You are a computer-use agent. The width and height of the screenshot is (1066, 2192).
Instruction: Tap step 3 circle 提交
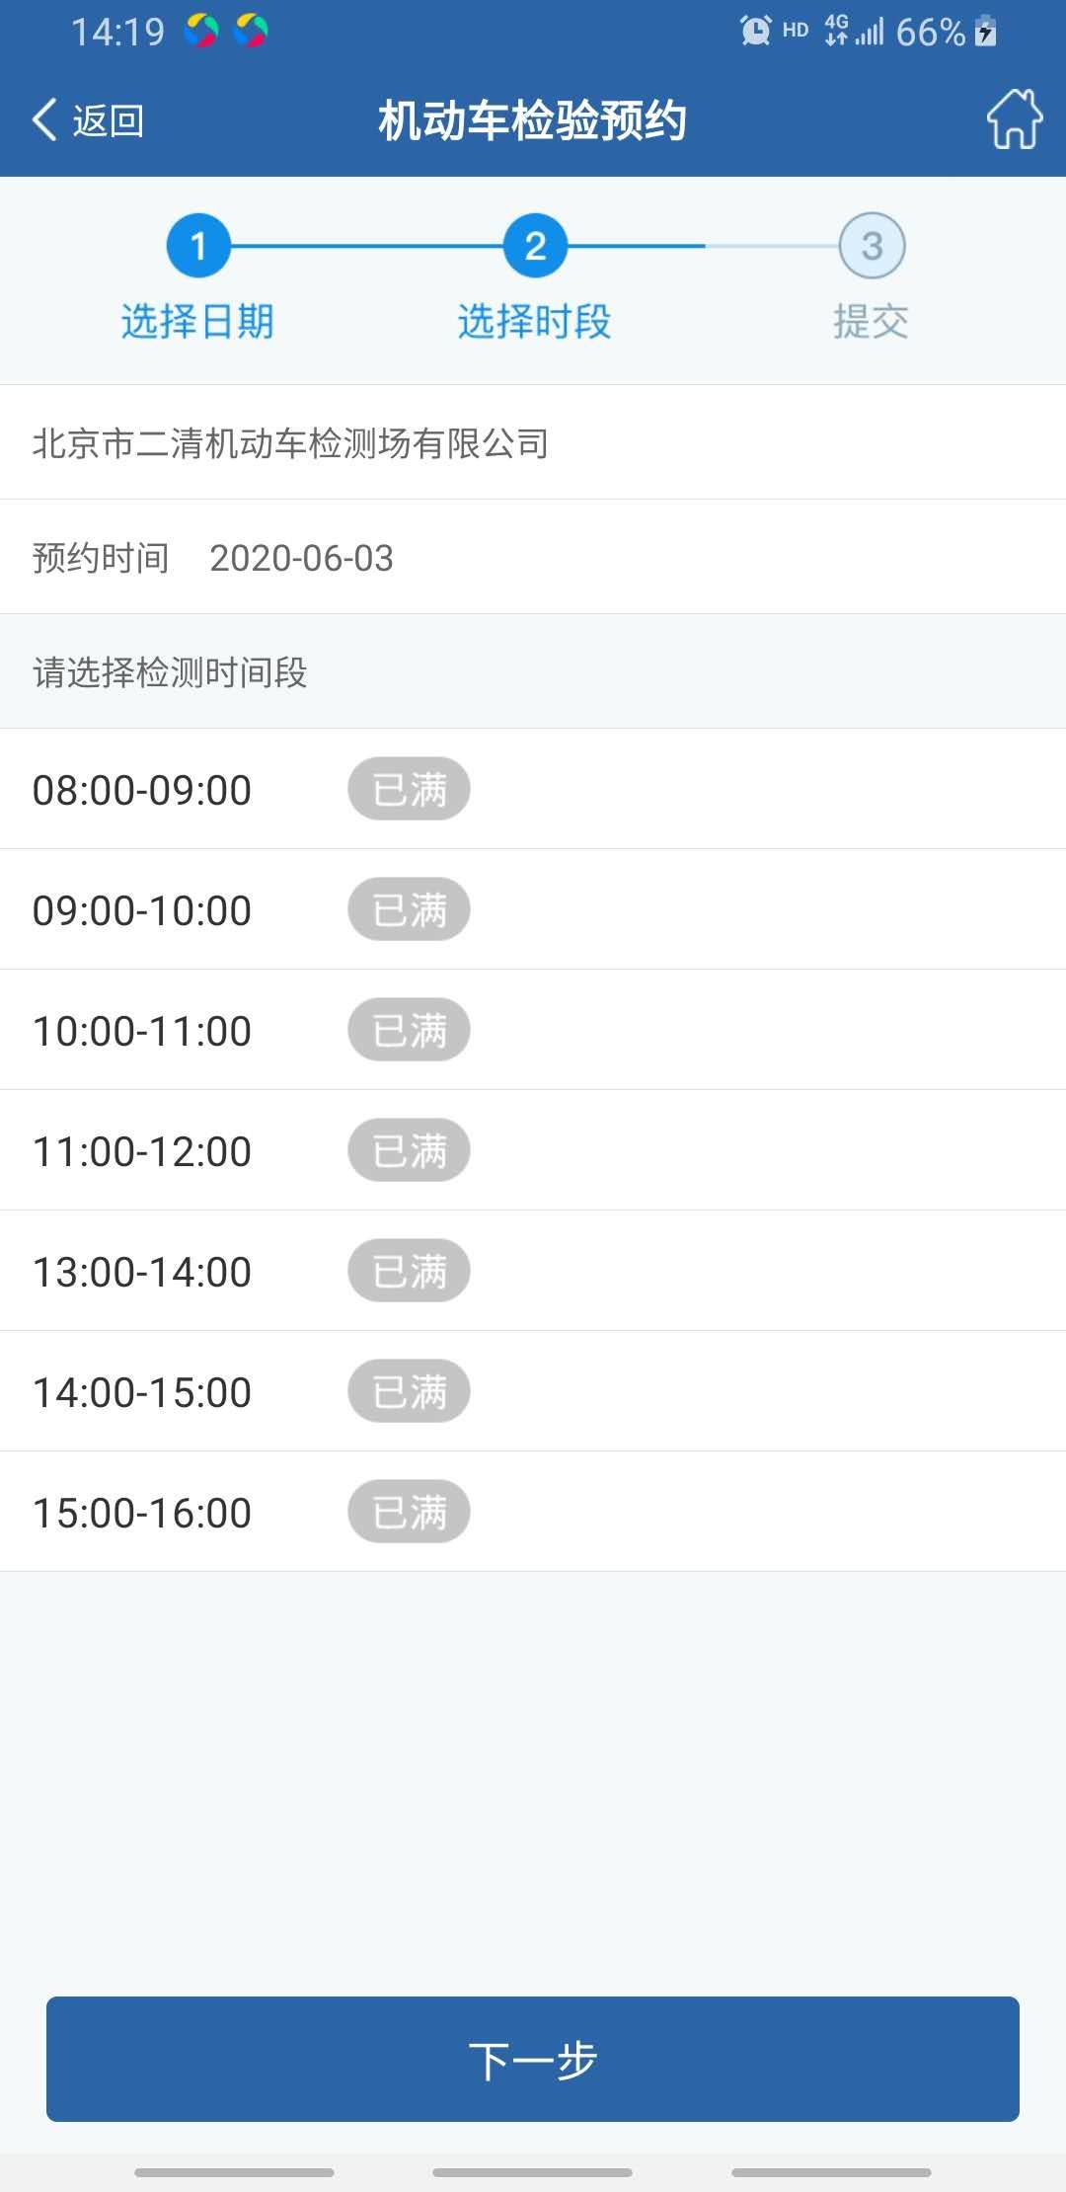click(872, 246)
